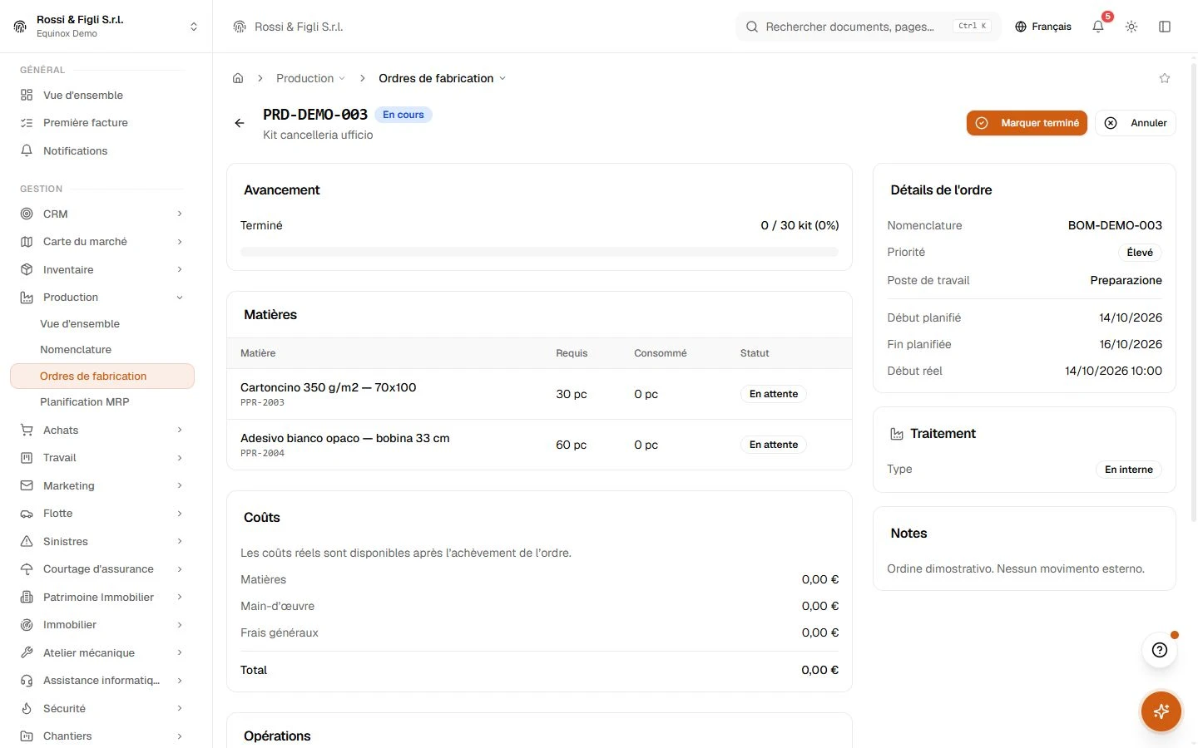Open the Ordres de fabrication breadcrumb dropdown
Image resolution: width=1198 pixels, height=748 pixels.
point(442,78)
